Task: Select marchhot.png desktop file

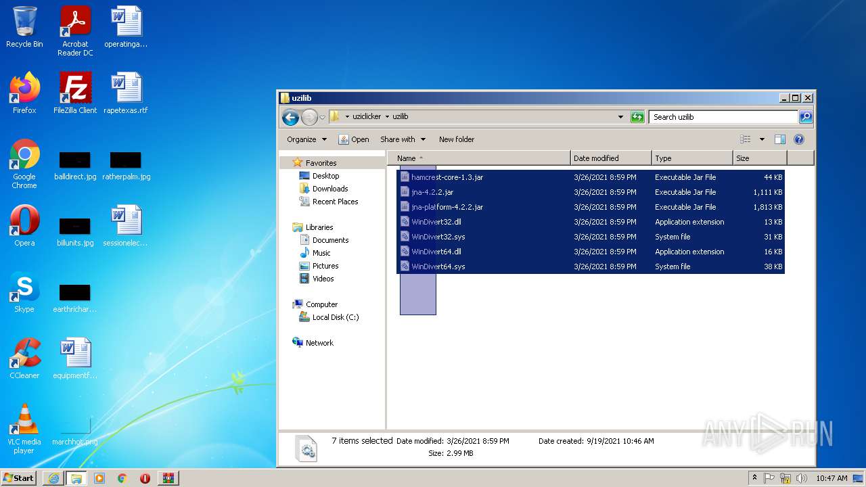Action: [75, 432]
